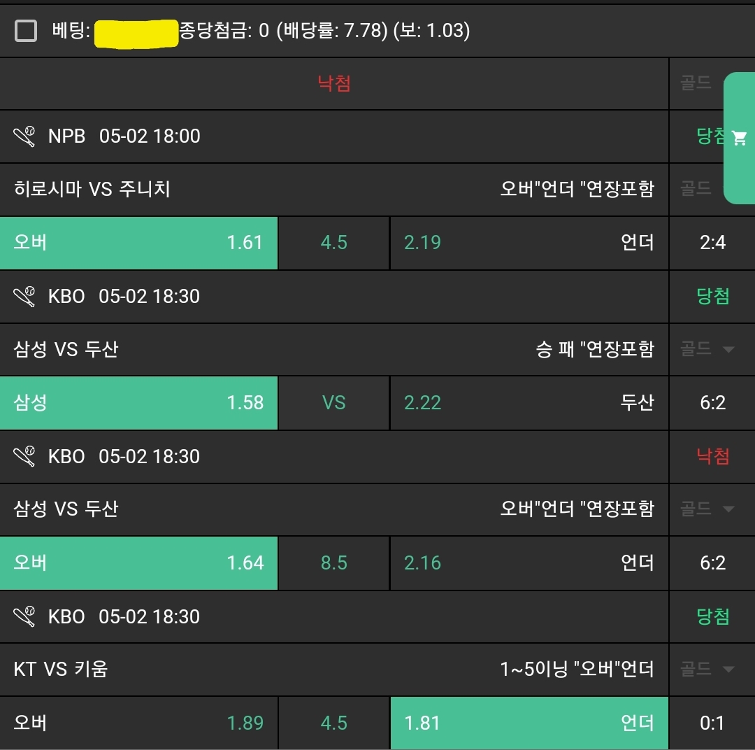This screenshot has height=750, width=755.
Task: Click baseball icon above KT VS 키움 row
Action: 24,617
